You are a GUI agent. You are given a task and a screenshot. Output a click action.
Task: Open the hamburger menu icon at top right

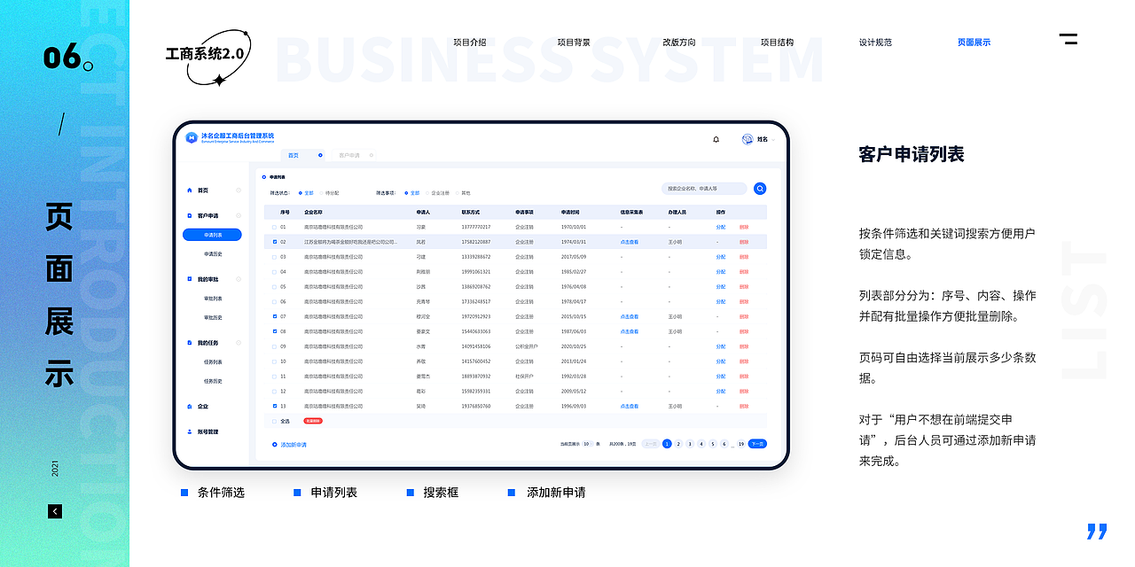(1068, 38)
